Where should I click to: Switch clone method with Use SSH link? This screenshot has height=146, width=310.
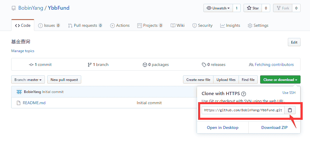[289, 93]
